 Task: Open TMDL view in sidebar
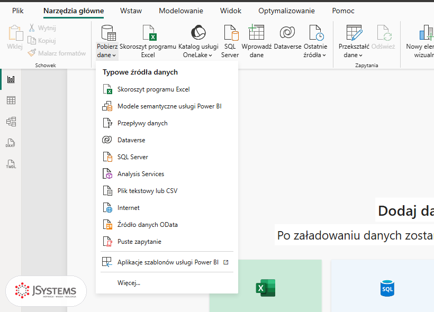coord(11,164)
